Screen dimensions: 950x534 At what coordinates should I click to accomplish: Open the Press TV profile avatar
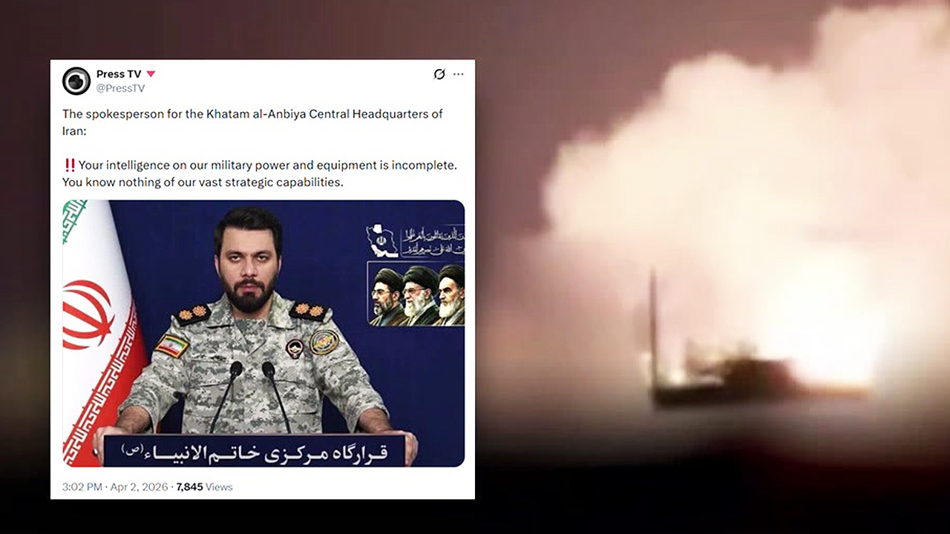point(76,81)
